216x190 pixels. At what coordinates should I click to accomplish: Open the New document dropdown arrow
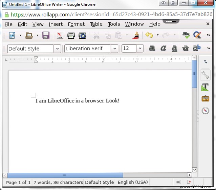[x=21, y=35]
